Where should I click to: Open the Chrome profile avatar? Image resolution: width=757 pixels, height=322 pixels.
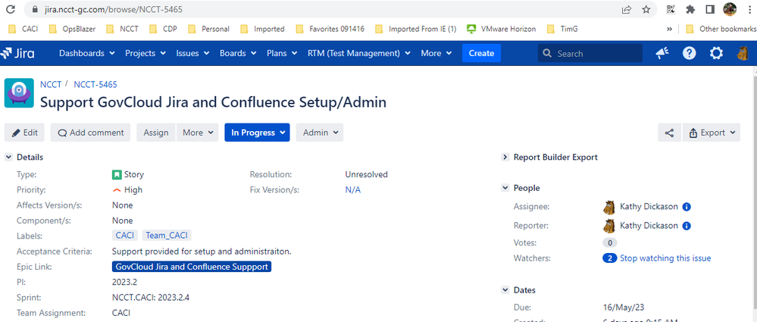(730, 9)
